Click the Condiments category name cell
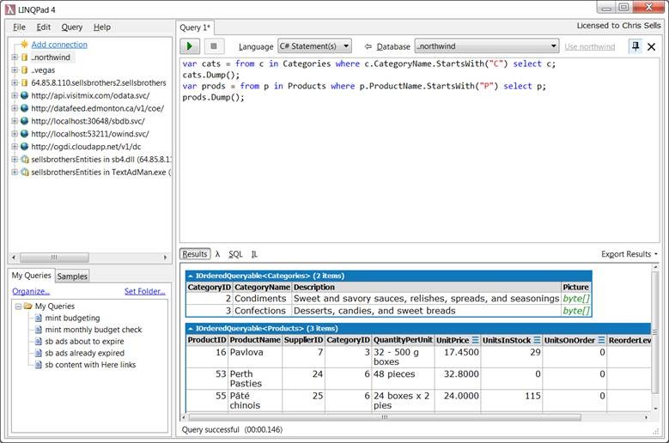 (262, 299)
